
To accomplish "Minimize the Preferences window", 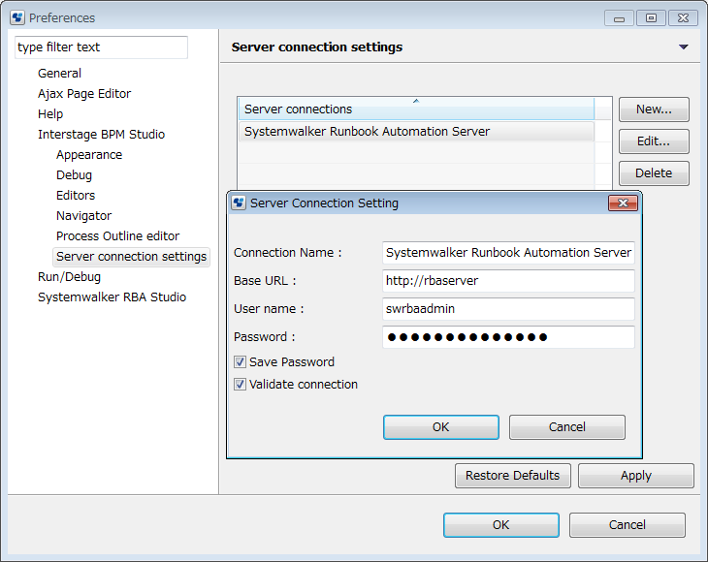I will click(619, 18).
